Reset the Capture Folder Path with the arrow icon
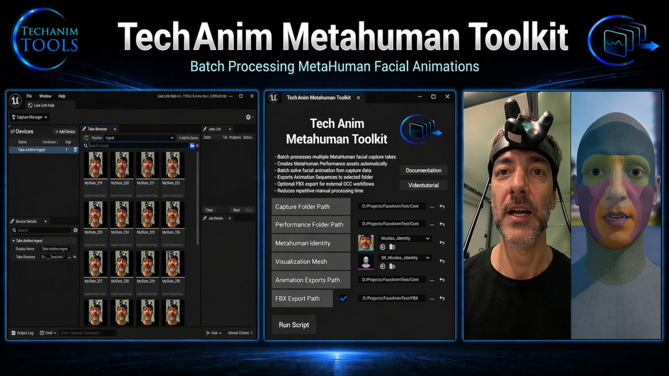669x376 pixels. pyautogui.click(x=442, y=206)
